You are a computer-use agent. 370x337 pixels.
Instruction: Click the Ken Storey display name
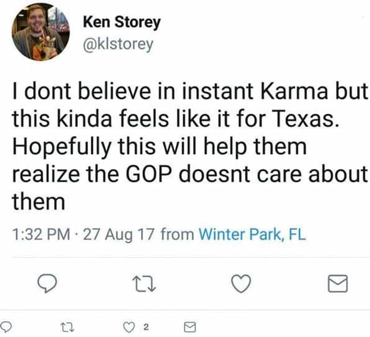[x=122, y=23]
